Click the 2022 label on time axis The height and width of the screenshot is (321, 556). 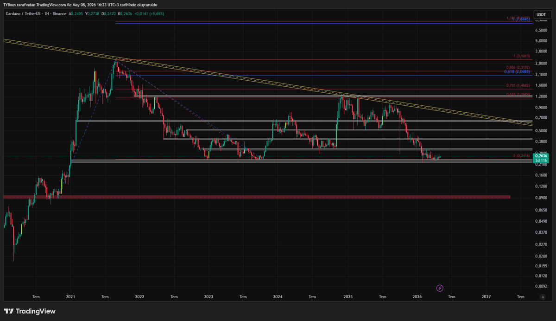click(x=139, y=296)
